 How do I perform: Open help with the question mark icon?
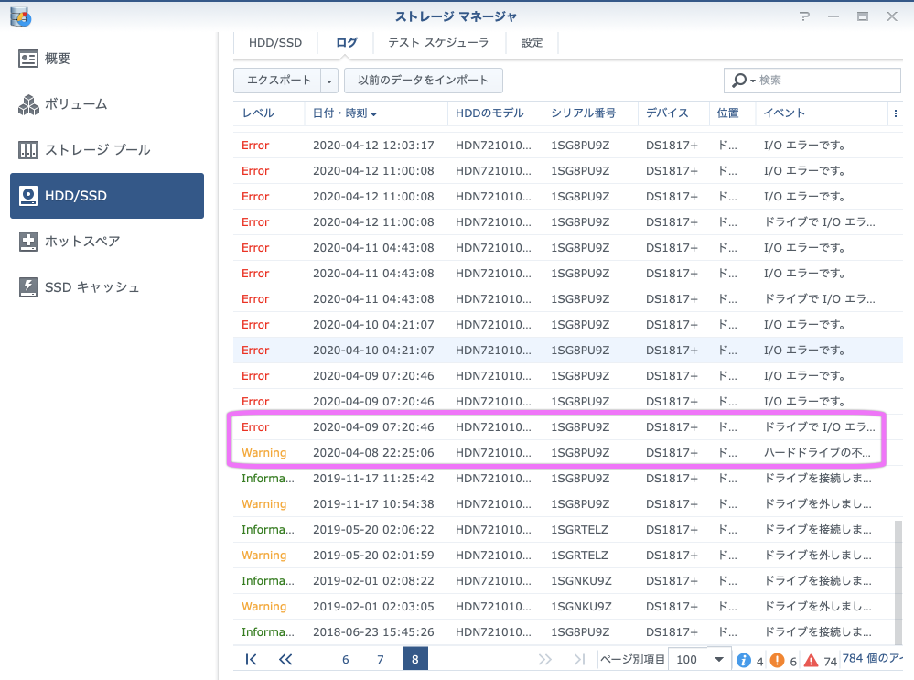(804, 16)
